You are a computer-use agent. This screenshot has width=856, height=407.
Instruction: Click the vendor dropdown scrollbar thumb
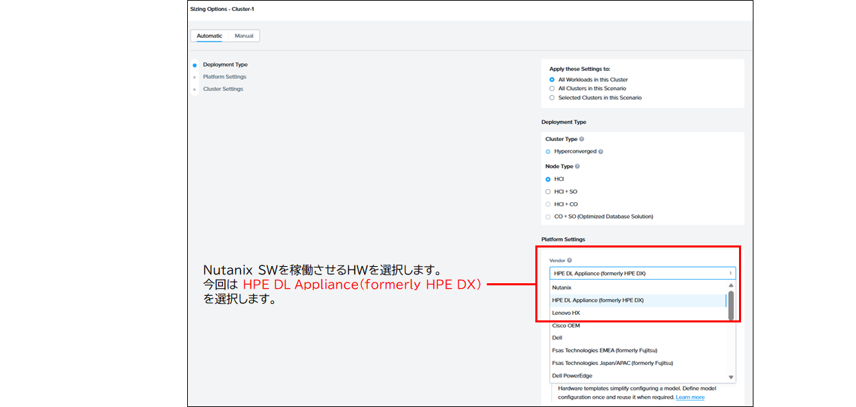pos(731,305)
